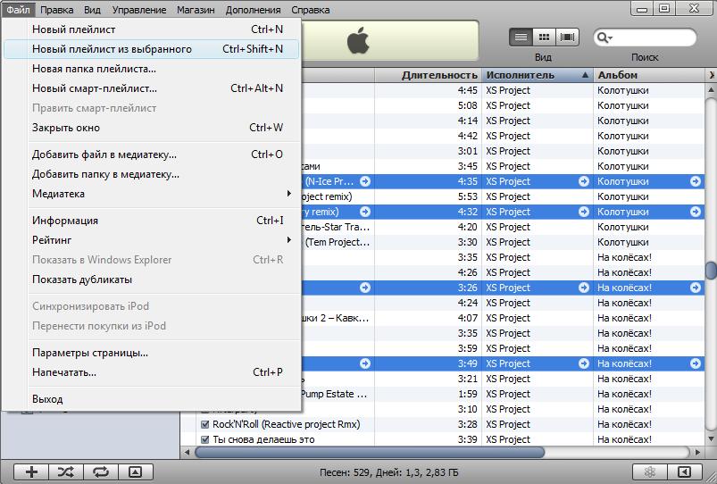The width and height of the screenshot is (717, 484).
Task: Show the artwork viewer panel button
Action: (135, 471)
